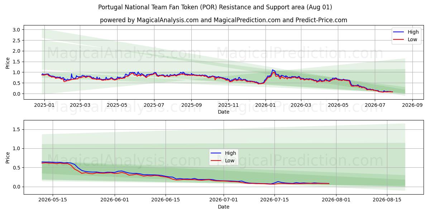
Task: Click the '2025-09' date tick label
Action: point(191,105)
